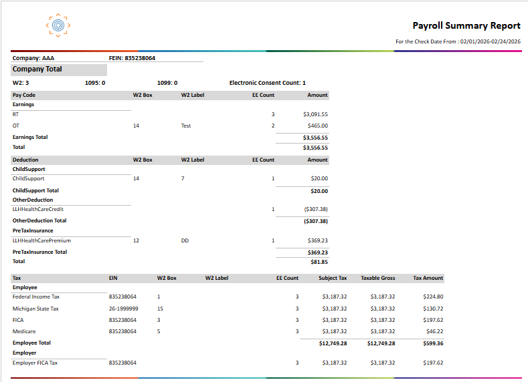The image size is (528, 382).
Task: Select the Employer FICA Tax row label
Action: 35,363
